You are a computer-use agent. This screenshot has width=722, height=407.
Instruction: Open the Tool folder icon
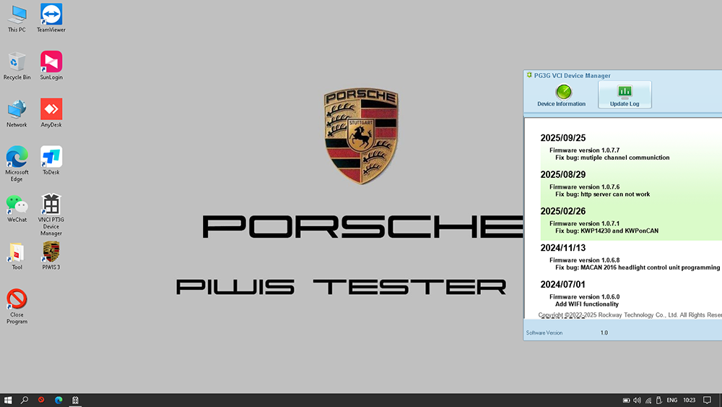point(17,254)
